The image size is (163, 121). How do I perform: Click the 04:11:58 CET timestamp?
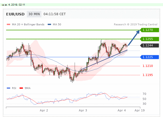click(x=55, y=14)
